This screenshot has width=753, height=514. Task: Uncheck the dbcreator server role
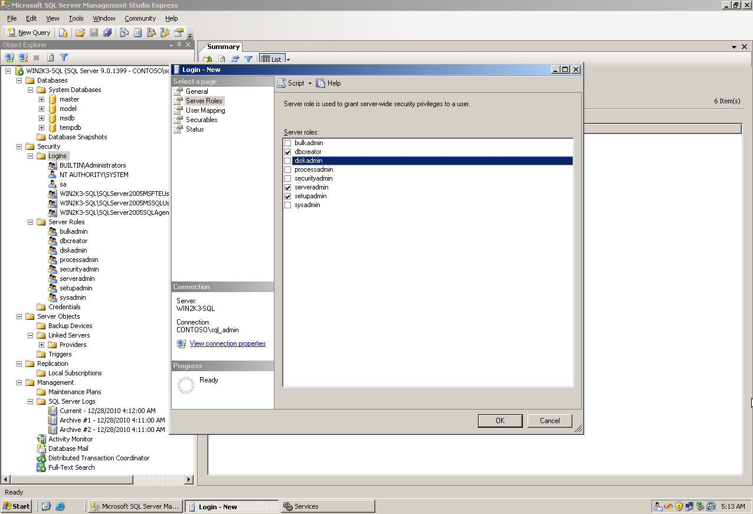coord(288,152)
